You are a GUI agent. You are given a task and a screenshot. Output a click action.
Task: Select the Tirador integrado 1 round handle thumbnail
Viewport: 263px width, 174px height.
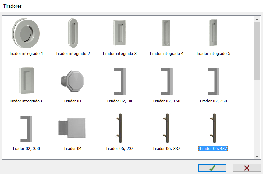click(26, 33)
